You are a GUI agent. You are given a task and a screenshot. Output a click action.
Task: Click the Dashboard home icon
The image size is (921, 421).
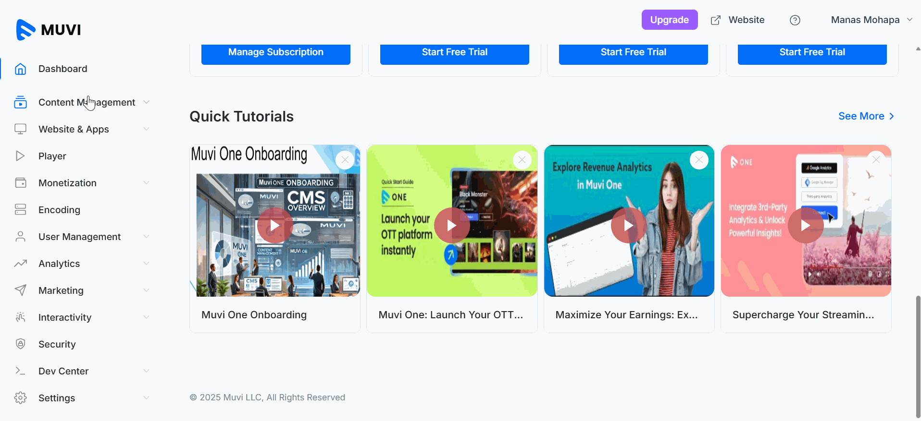20,69
